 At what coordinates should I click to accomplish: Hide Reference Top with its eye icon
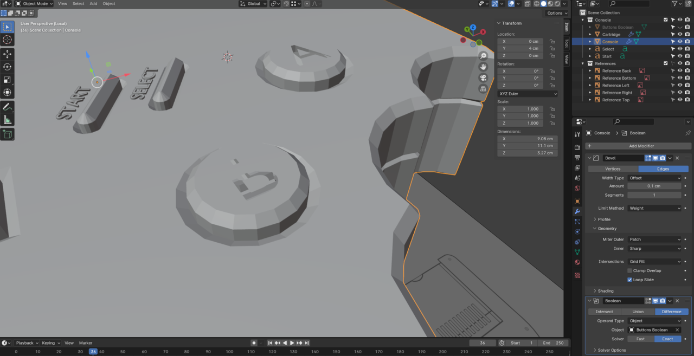coord(680,100)
